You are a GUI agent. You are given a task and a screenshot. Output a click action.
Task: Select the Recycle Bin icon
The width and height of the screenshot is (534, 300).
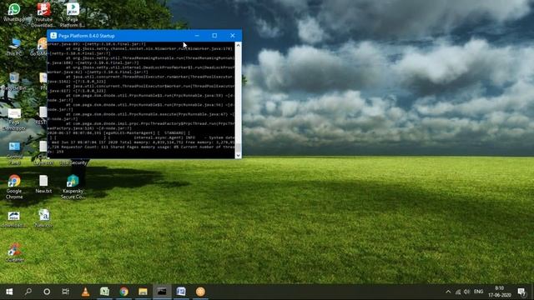tap(14, 81)
